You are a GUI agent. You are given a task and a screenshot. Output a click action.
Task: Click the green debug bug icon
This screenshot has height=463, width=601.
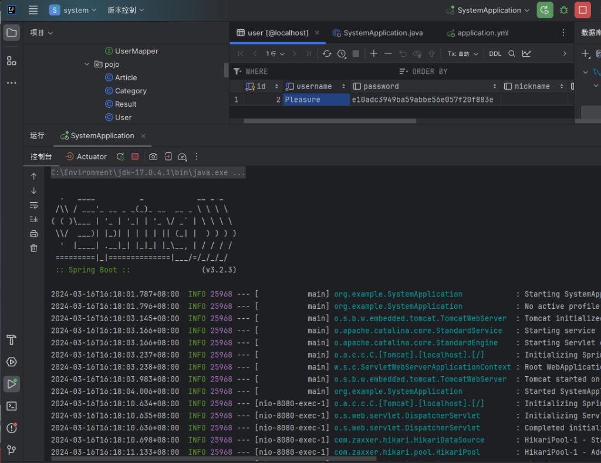click(x=563, y=10)
